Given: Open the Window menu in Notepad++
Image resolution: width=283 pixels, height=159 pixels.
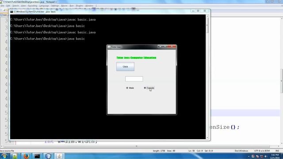Looking at the screenshot, I should click(x=89, y=6).
